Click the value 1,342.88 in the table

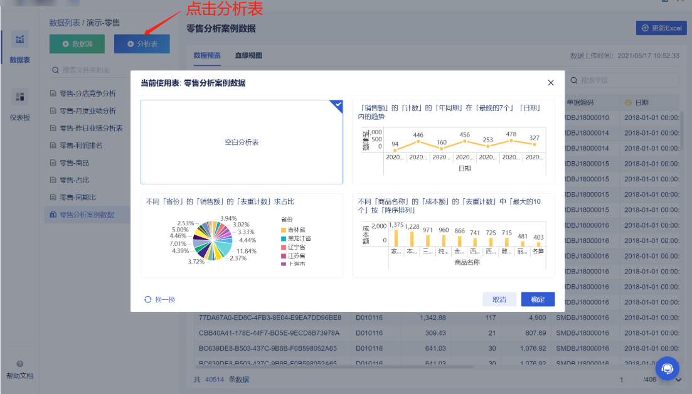pos(433,317)
